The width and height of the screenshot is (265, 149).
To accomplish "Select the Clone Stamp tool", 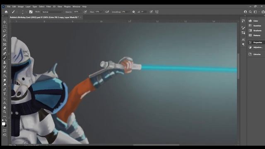I will (x=5, y=62).
